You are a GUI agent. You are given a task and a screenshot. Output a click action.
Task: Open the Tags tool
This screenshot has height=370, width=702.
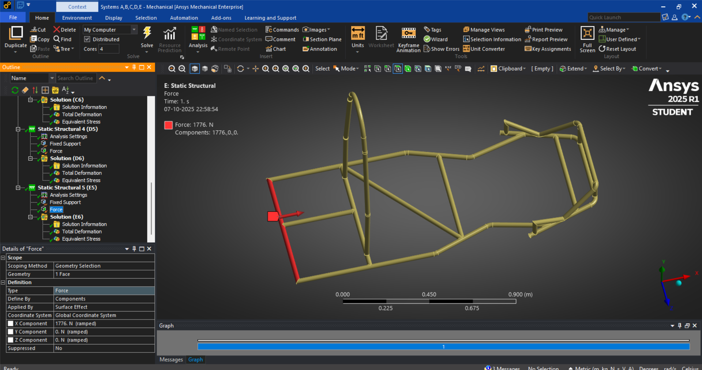[x=432, y=30]
